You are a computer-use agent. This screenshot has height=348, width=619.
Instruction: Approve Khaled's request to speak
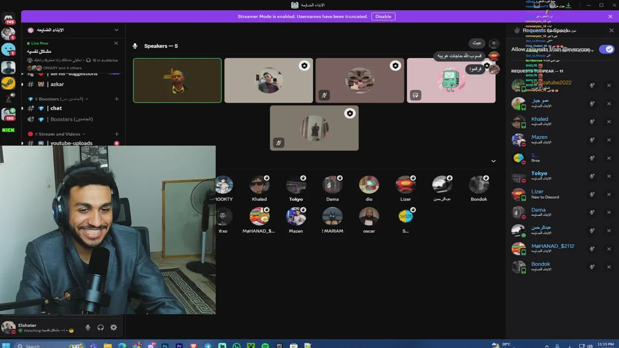click(x=592, y=122)
